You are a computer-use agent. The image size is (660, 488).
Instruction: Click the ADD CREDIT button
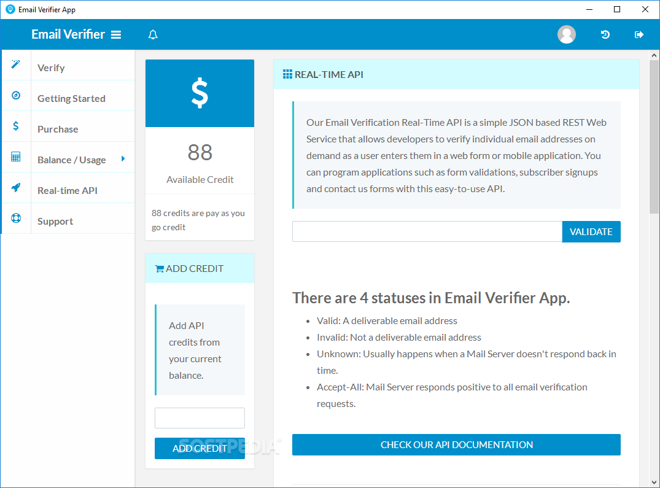tap(200, 449)
